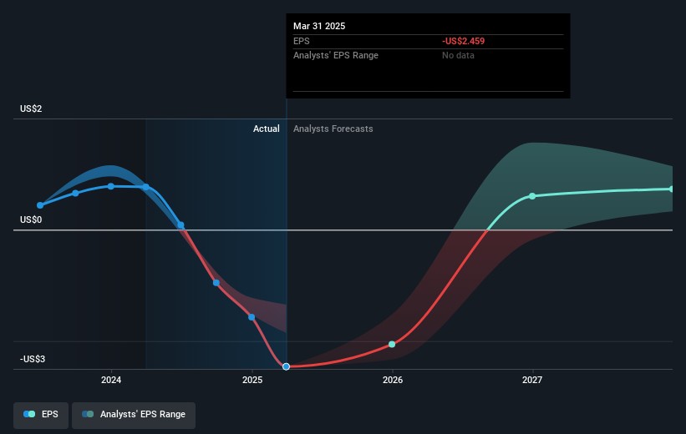Click the 2026 x-axis label
686x434 pixels.
tap(392, 380)
